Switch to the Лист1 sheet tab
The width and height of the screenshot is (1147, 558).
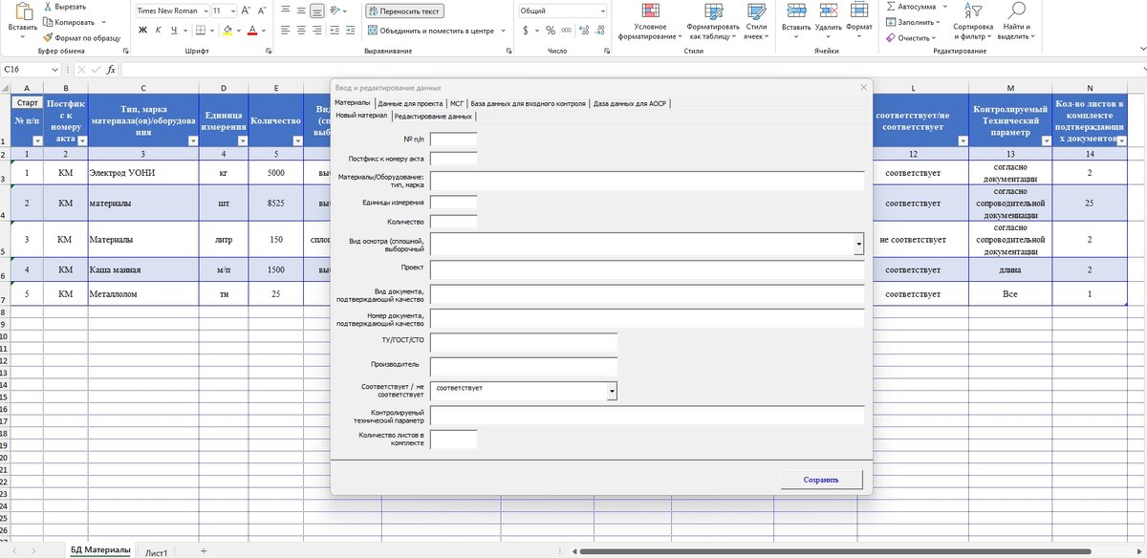pyautogui.click(x=157, y=551)
